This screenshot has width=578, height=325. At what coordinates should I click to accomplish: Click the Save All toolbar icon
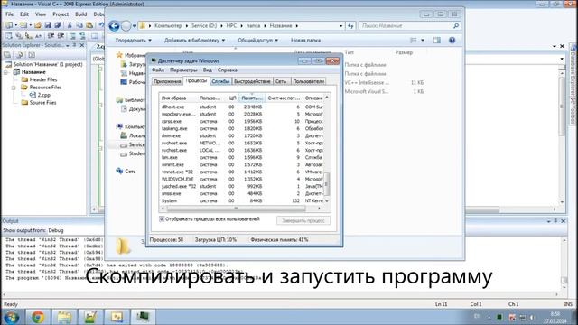[58, 25]
